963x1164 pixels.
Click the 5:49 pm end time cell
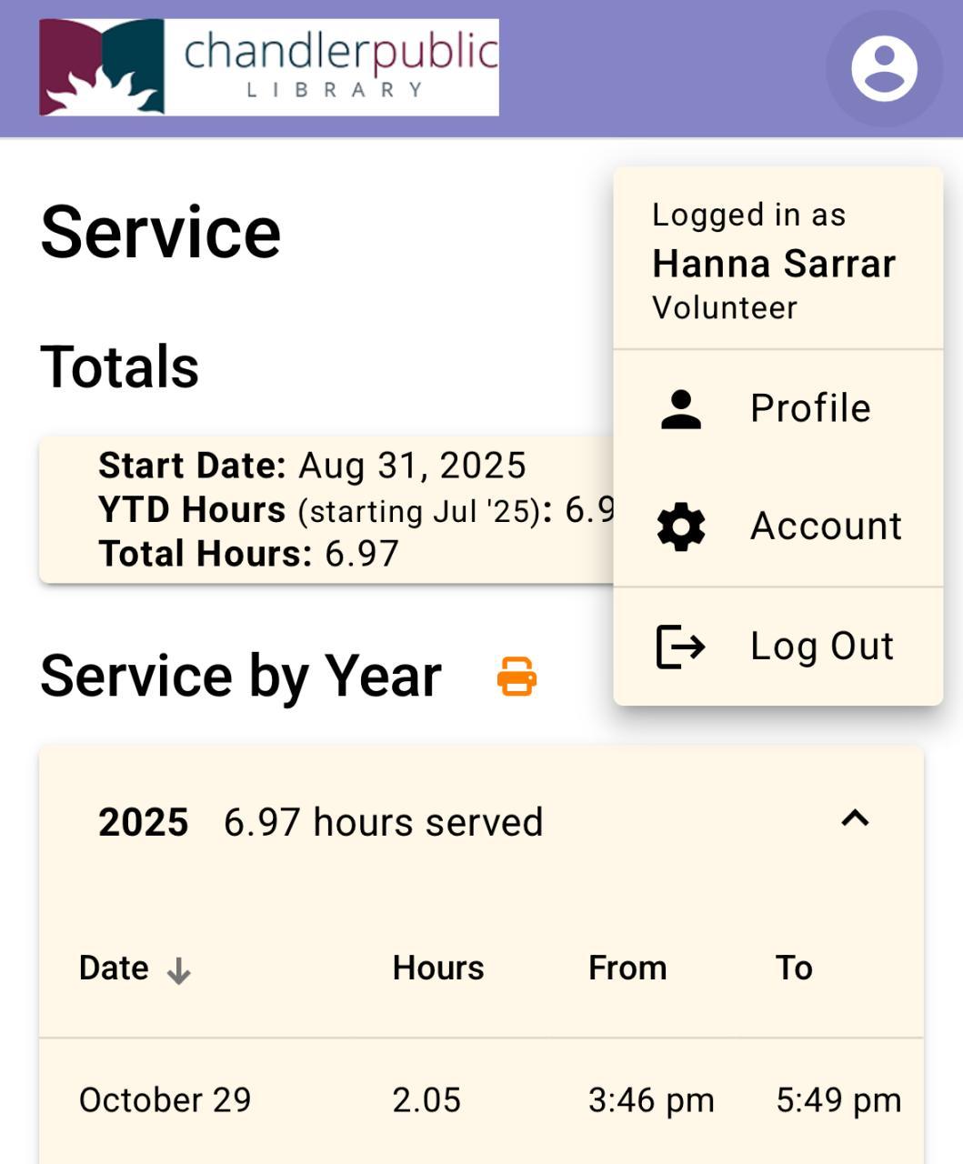pos(838,1100)
